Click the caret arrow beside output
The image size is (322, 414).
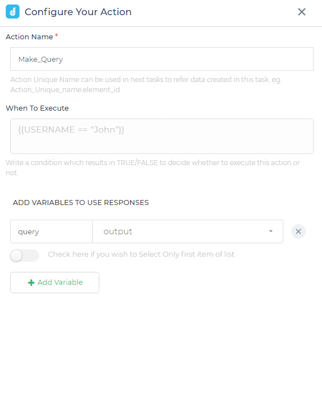point(271,231)
